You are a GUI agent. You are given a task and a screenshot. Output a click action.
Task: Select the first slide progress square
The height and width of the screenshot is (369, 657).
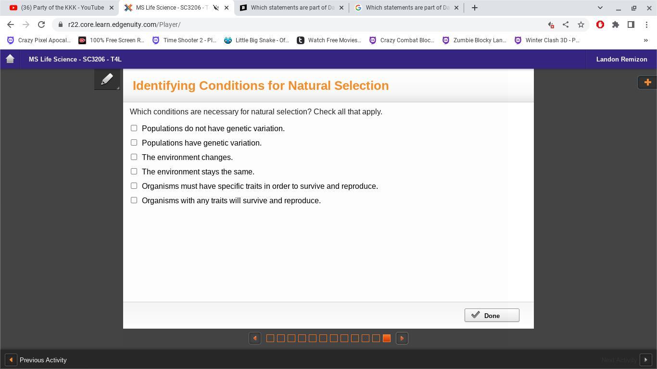point(270,338)
